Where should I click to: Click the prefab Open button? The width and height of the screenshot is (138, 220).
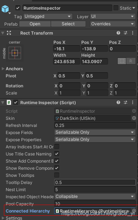pos(35,24)
